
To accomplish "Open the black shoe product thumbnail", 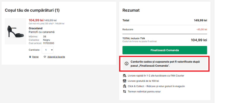I will tap(15, 31).
